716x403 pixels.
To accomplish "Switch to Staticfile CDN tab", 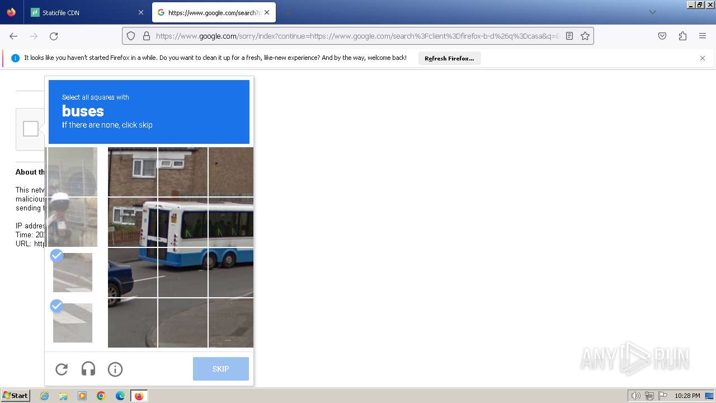I will (x=87, y=12).
